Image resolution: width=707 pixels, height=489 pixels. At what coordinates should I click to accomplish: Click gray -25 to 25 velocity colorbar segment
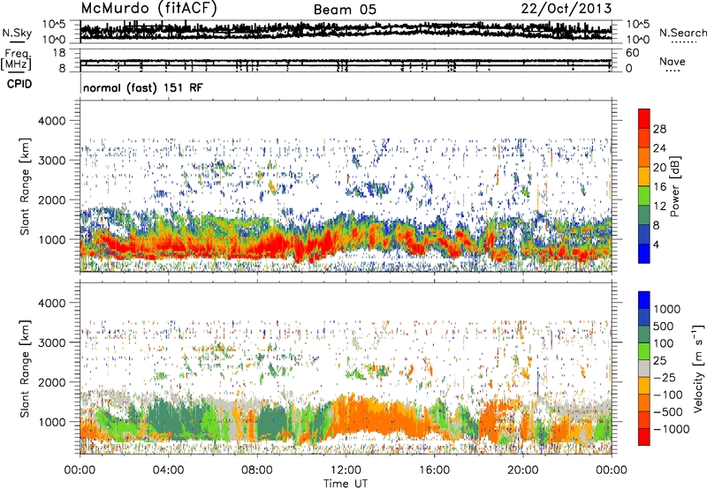coord(644,369)
